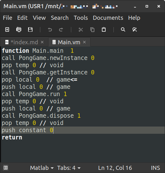The height and width of the screenshot is (173, 165).
Task: Click the 'function Main.main 1' line
Action: (38, 51)
